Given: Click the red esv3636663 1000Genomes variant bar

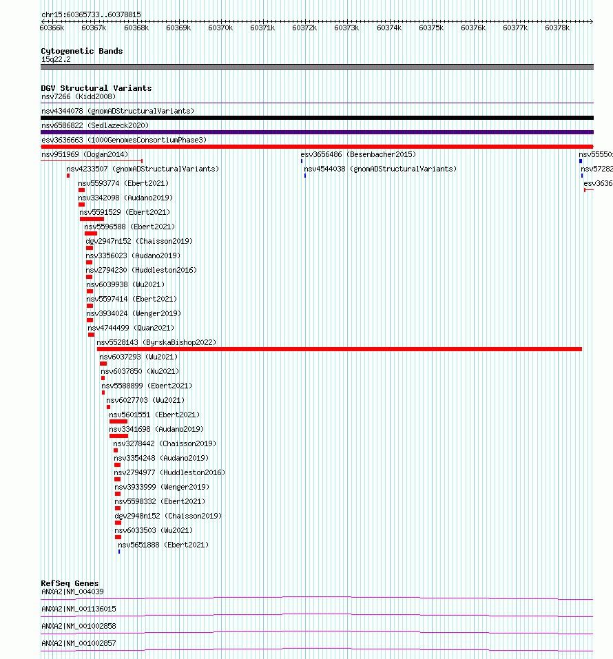Looking at the screenshot, I should pyautogui.click(x=317, y=147).
